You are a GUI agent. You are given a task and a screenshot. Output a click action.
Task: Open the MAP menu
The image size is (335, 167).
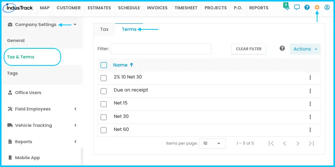click(x=45, y=8)
